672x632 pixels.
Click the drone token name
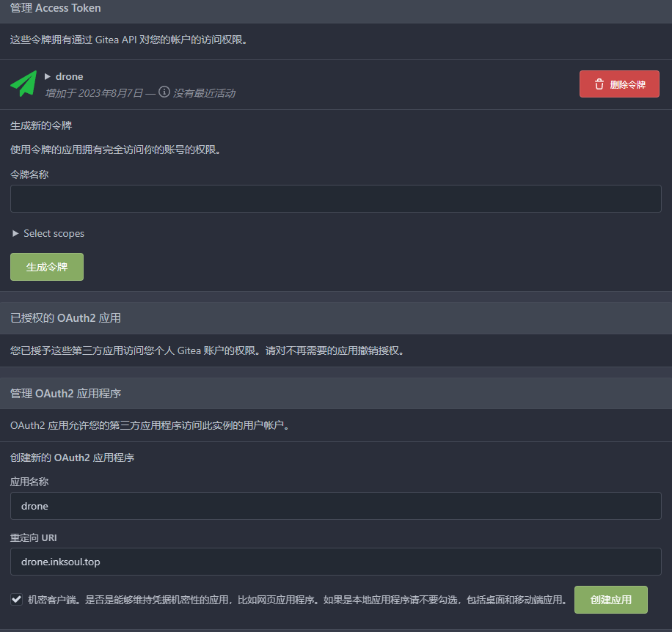[x=69, y=76]
